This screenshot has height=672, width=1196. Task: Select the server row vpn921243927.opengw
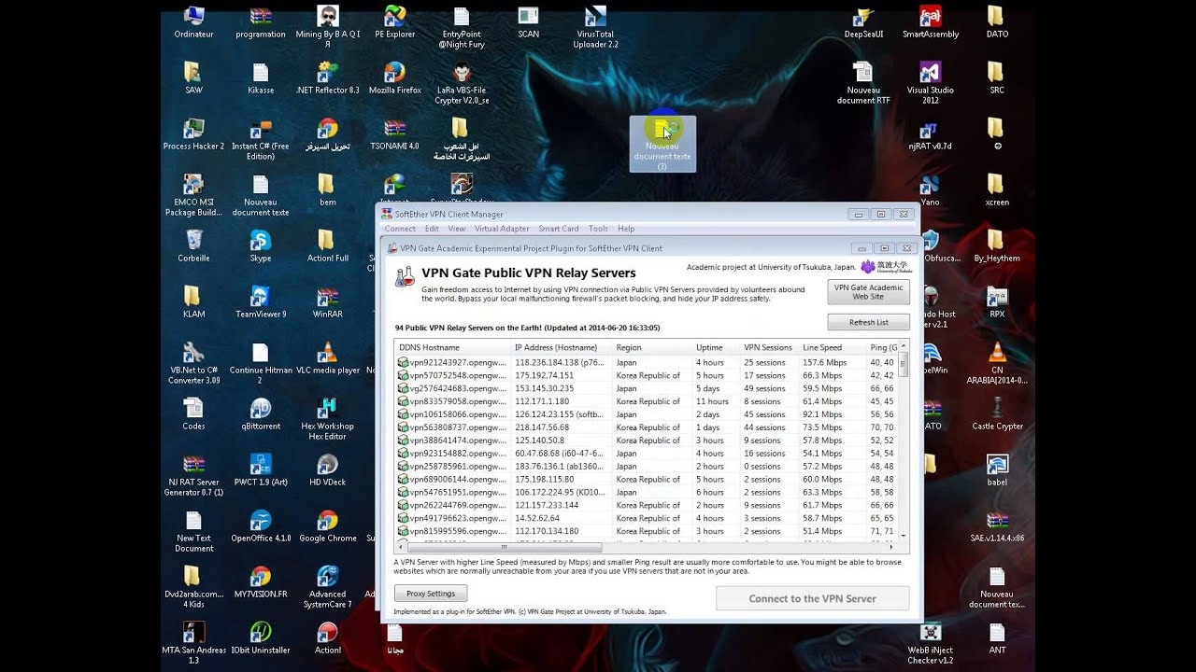click(x=647, y=362)
